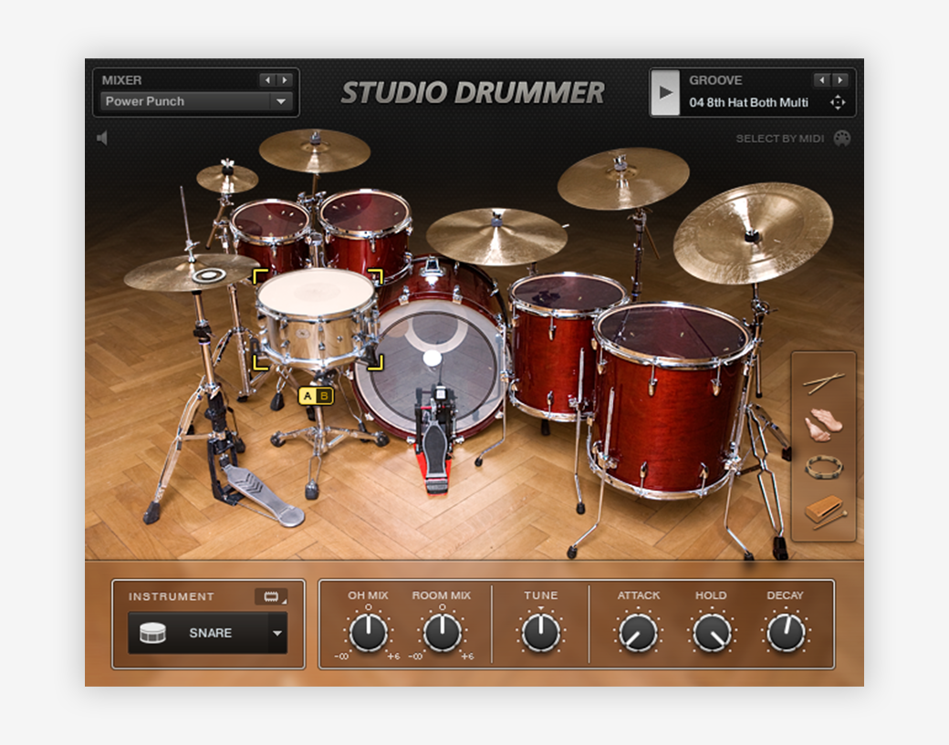Choose snare articulation B
Screen dimensions: 949x745
click(324, 396)
